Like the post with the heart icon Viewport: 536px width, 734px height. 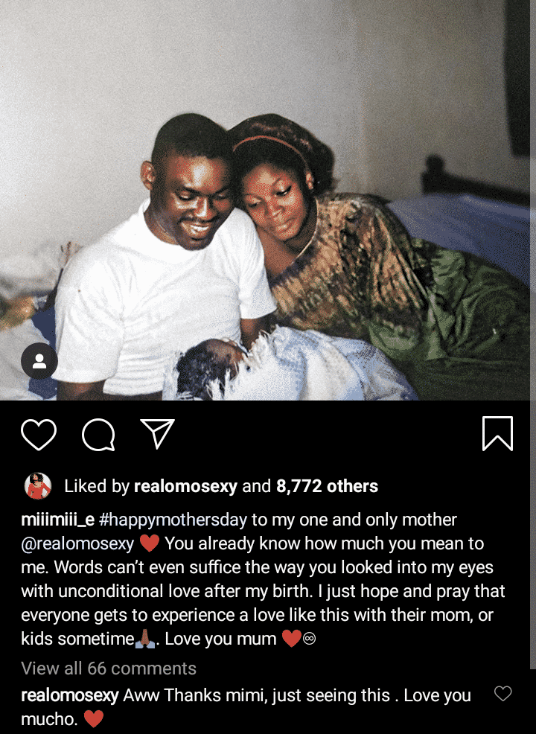click(39, 435)
